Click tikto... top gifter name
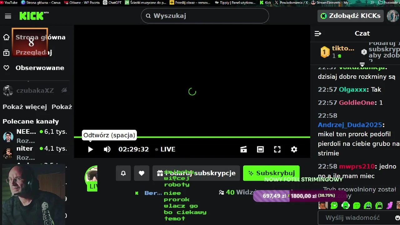Image resolution: width=400 pixels, height=225 pixels. (343, 48)
